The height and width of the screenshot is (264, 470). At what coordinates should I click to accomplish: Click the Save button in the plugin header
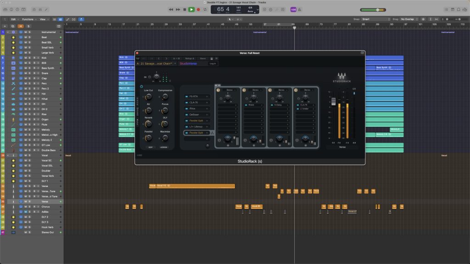click(203, 58)
